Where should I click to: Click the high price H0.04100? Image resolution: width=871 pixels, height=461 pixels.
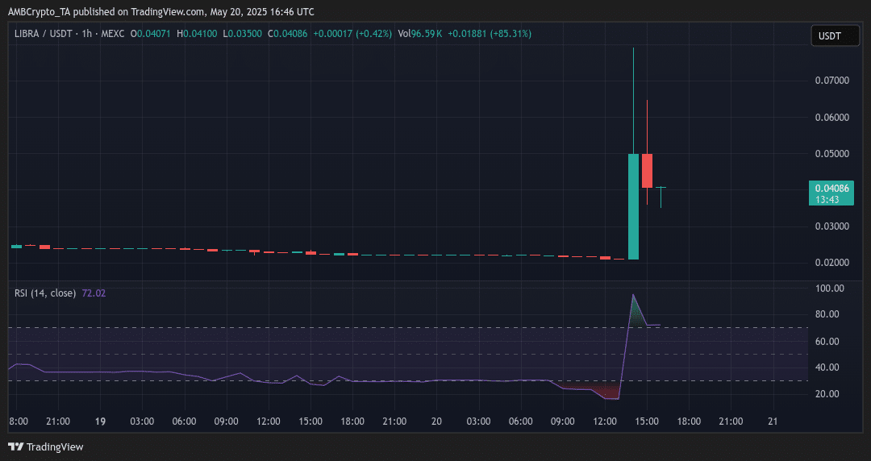(x=197, y=34)
